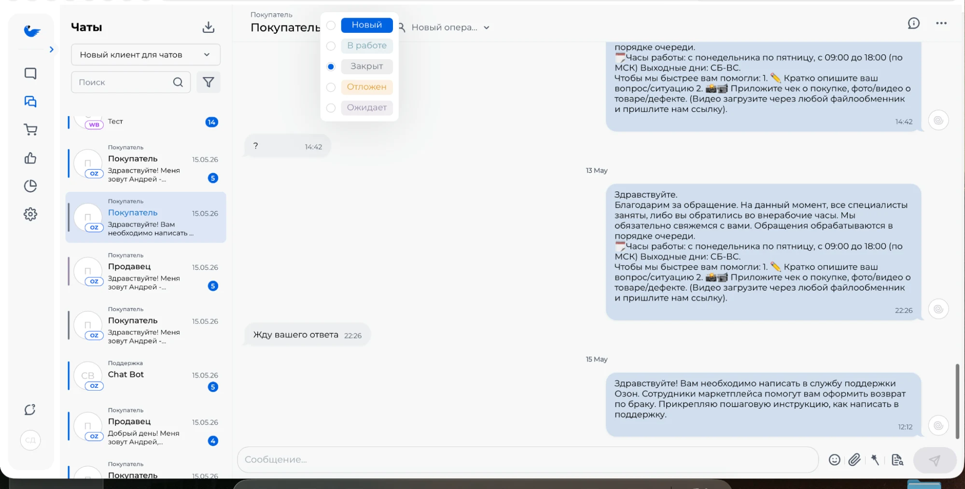
Task: Select the 'В работе' status radio button
Action: pyautogui.click(x=331, y=46)
